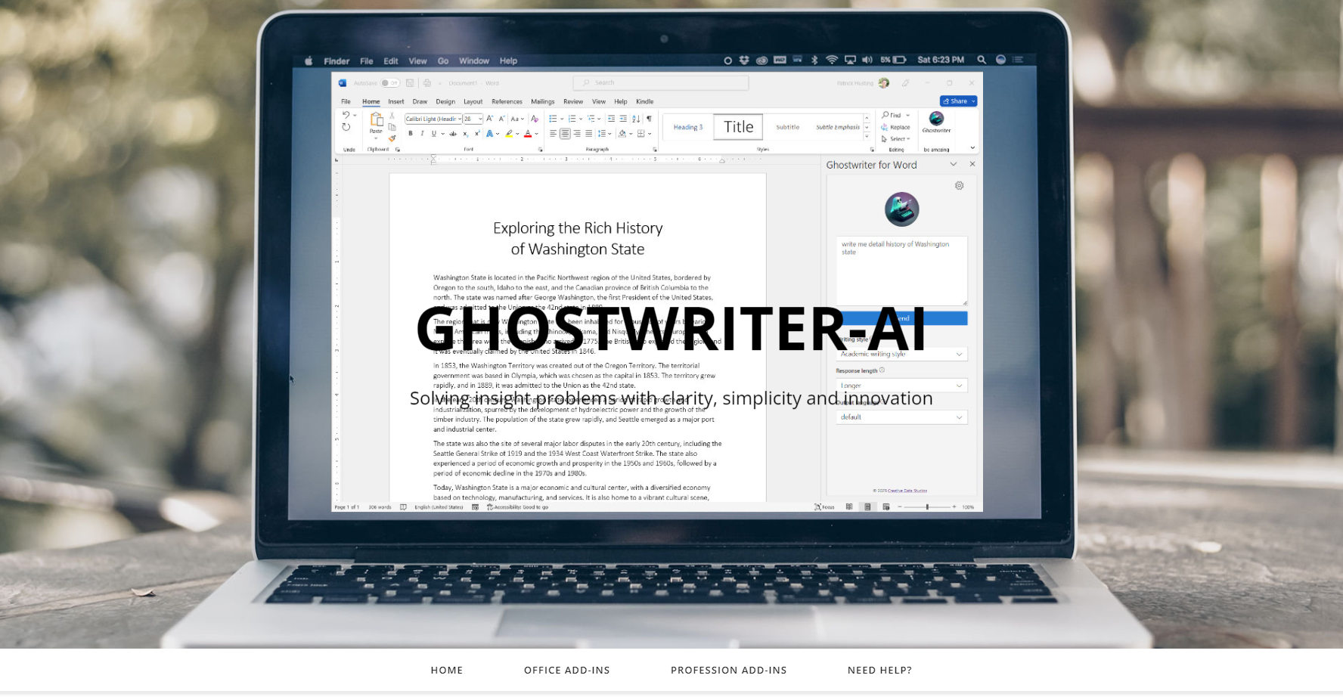
Task: Open Ghostwriter settings gear icon
Action: [x=959, y=185]
